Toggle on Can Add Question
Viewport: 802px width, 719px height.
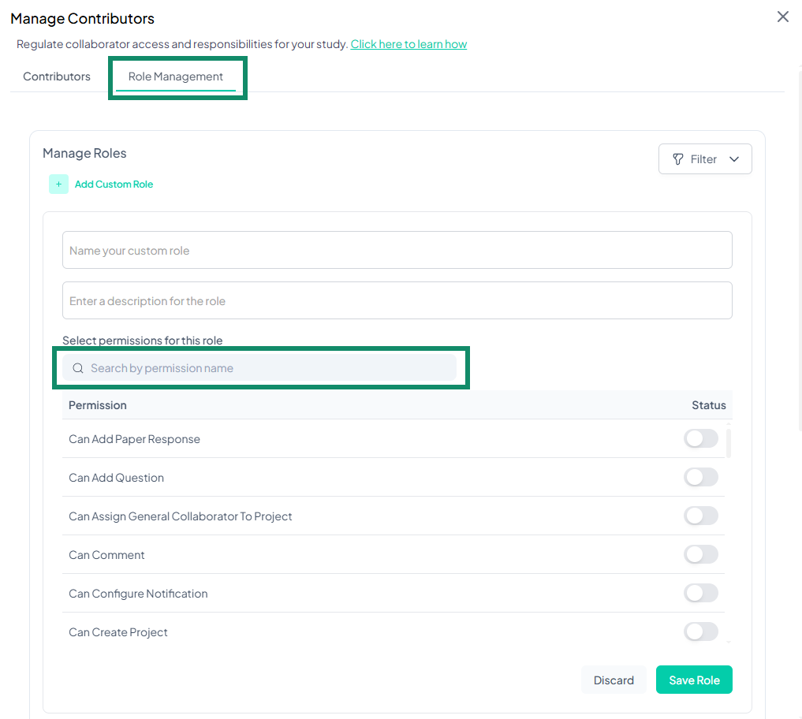(700, 476)
